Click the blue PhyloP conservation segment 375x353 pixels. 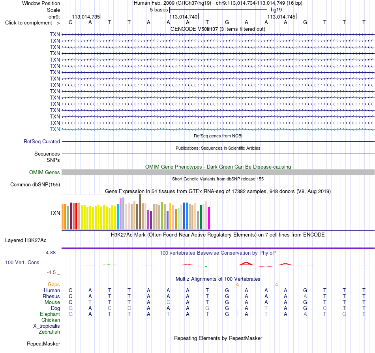tap(306, 265)
